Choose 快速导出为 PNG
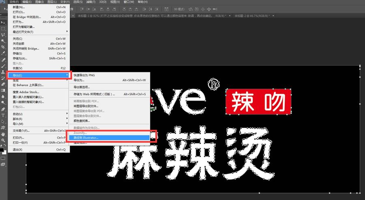 click(x=109, y=75)
